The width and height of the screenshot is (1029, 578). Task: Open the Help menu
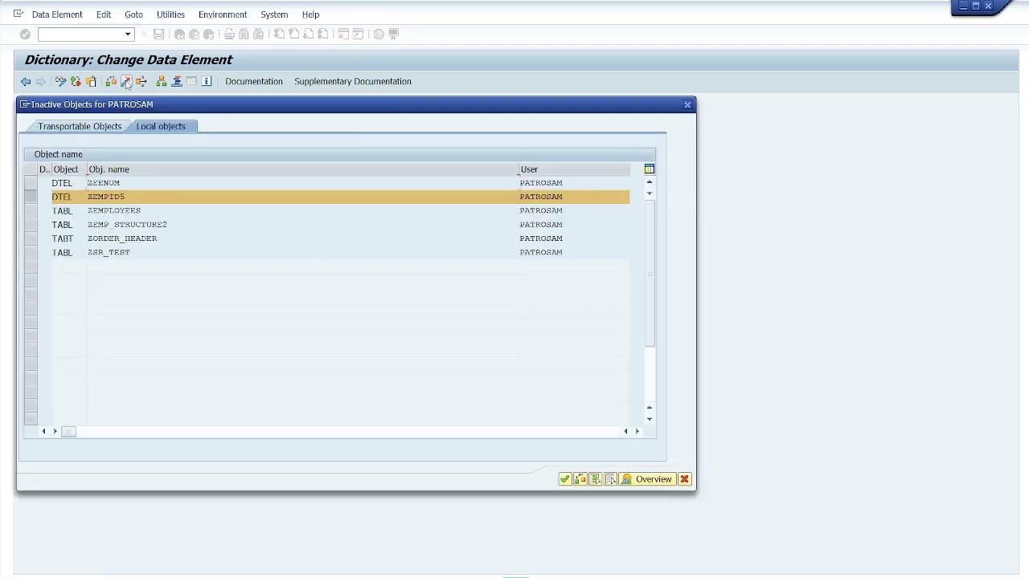[310, 14]
